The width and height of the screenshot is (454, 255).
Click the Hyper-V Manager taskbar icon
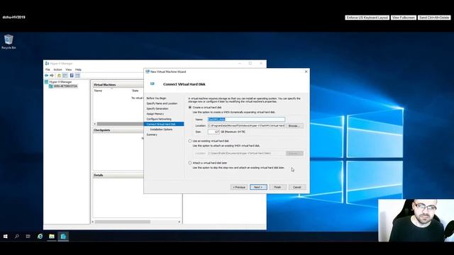click(63, 236)
